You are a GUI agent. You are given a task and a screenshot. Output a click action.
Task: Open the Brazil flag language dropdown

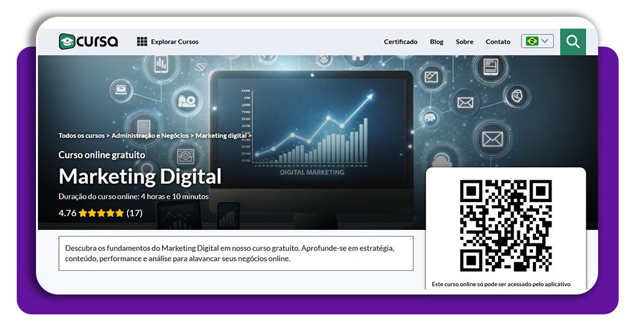click(537, 42)
